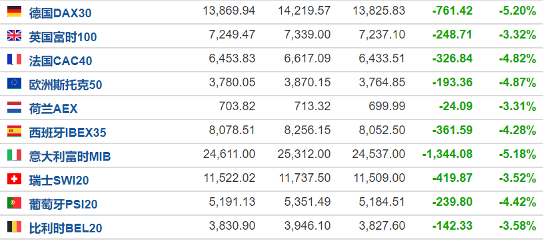The height and width of the screenshot is (241, 543).
Task: Click the UK flag icon
Action: point(14,36)
